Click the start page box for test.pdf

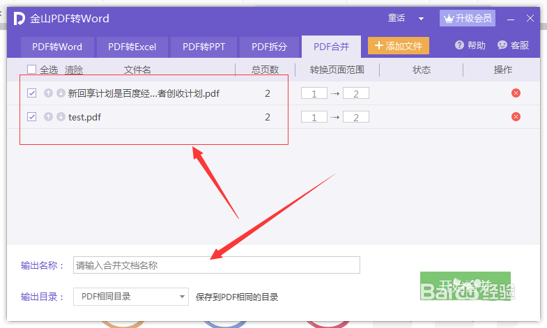click(x=314, y=117)
